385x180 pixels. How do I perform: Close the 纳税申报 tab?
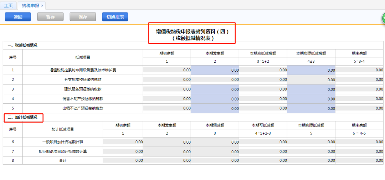42,6
